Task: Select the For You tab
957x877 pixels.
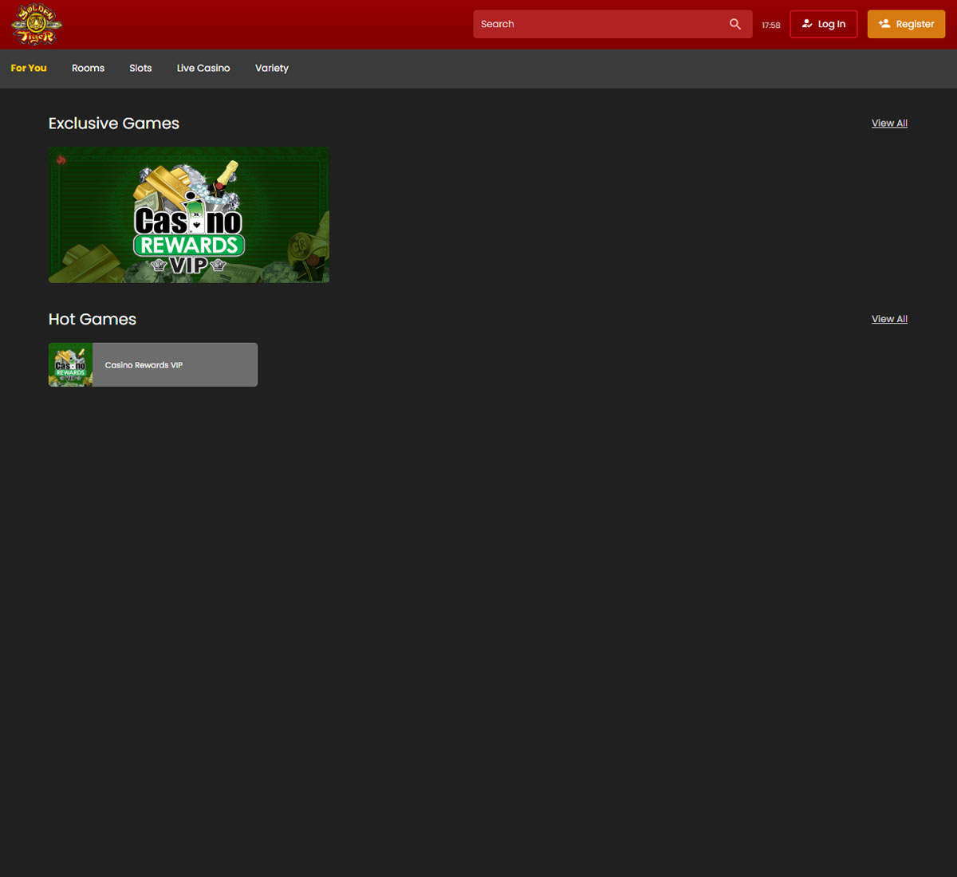Action: point(28,68)
